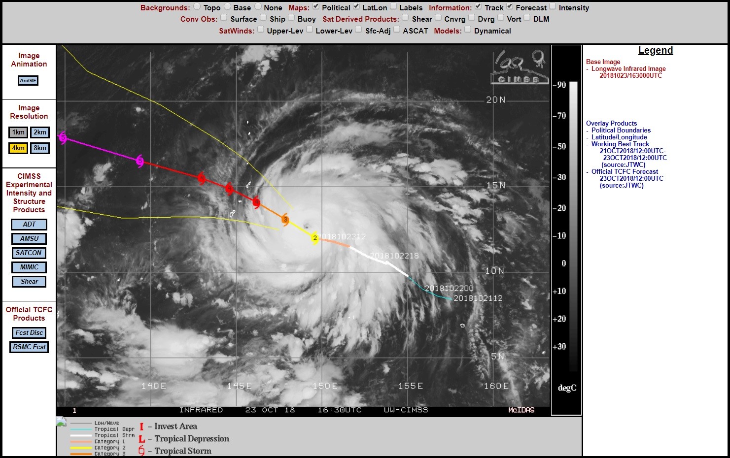Select the Topo background option
Screen dimensions: 730x458
[197, 7]
